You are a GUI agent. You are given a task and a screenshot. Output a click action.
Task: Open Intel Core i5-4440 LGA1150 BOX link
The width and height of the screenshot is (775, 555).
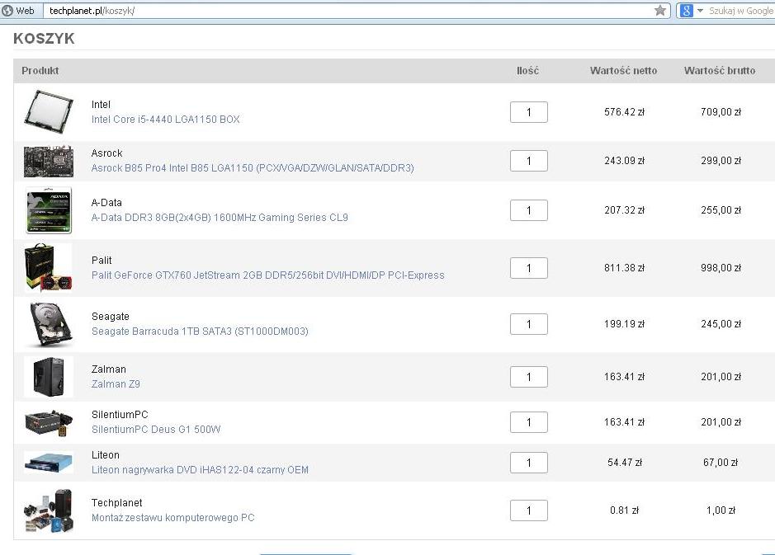pos(165,119)
